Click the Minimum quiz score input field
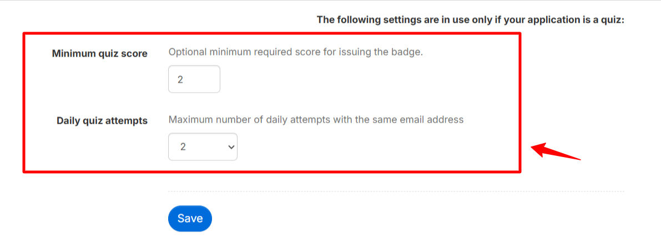This screenshot has width=661, height=243. coord(194,79)
